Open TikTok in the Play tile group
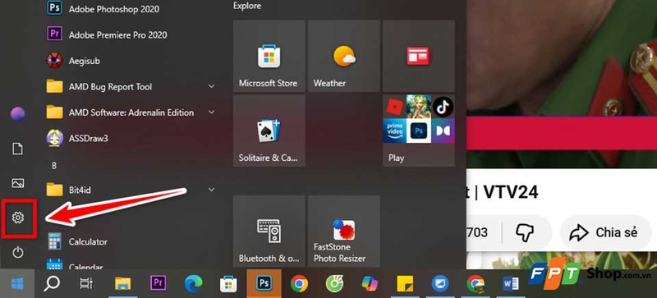This screenshot has height=298, width=657. click(x=443, y=107)
